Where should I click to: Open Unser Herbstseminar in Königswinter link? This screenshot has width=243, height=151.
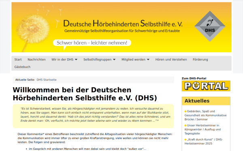tap(202, 129)
